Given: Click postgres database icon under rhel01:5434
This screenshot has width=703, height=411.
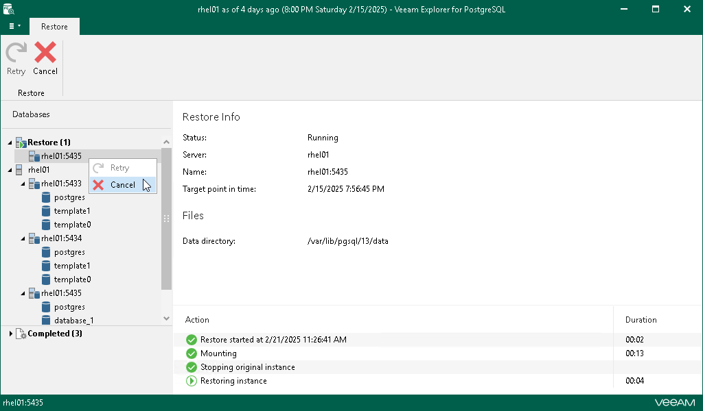Looking at the screenshot, I should pos(46,252).
